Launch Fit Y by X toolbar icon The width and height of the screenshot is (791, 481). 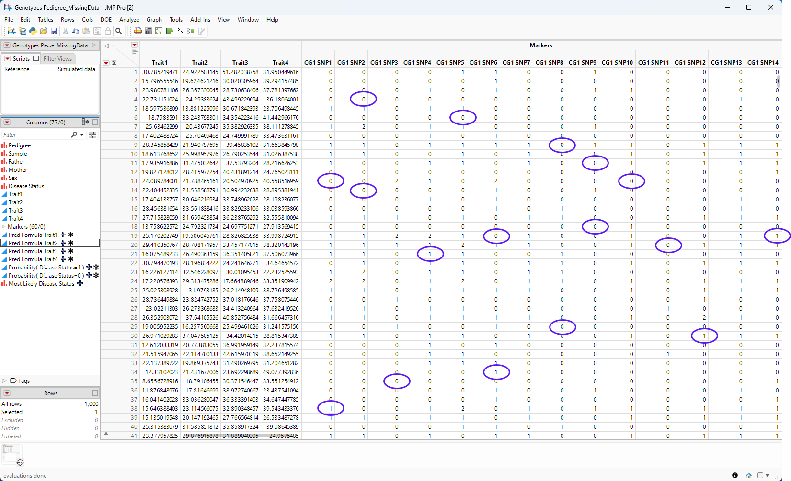(180, 31)
